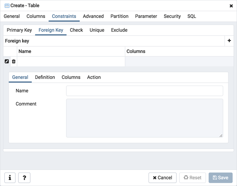Click the edit row pencil icon

click(7, 61)
